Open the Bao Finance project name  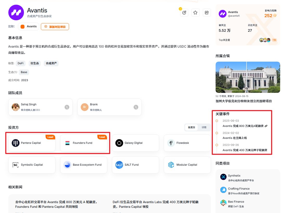tap(236, 202)
